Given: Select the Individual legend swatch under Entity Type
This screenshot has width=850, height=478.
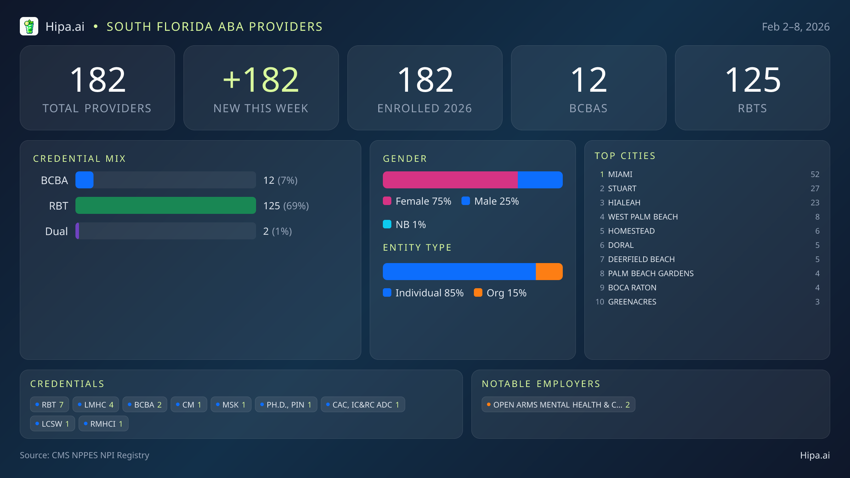Looking at the screenshot, I should pyautogui.click(x=387, y=293).
